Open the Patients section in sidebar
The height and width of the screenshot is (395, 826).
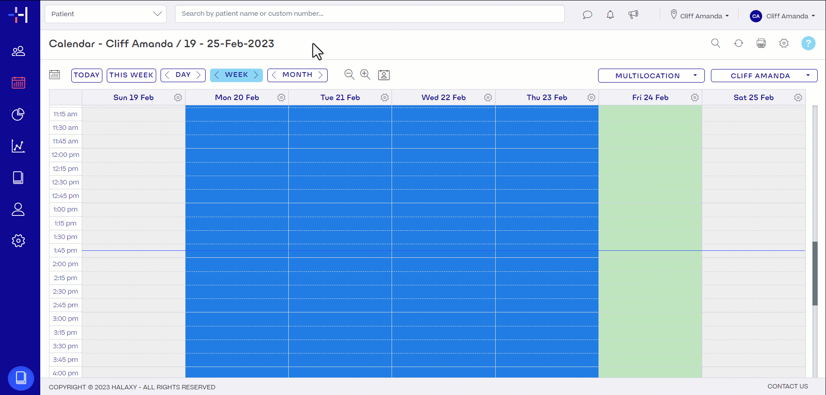[x=18, y=51]
